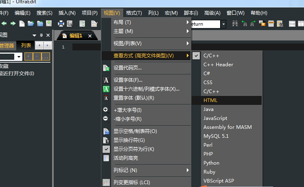Screen dimensions: 304x187
Task: Select HTML highlighting type
Action: (227, 100)
